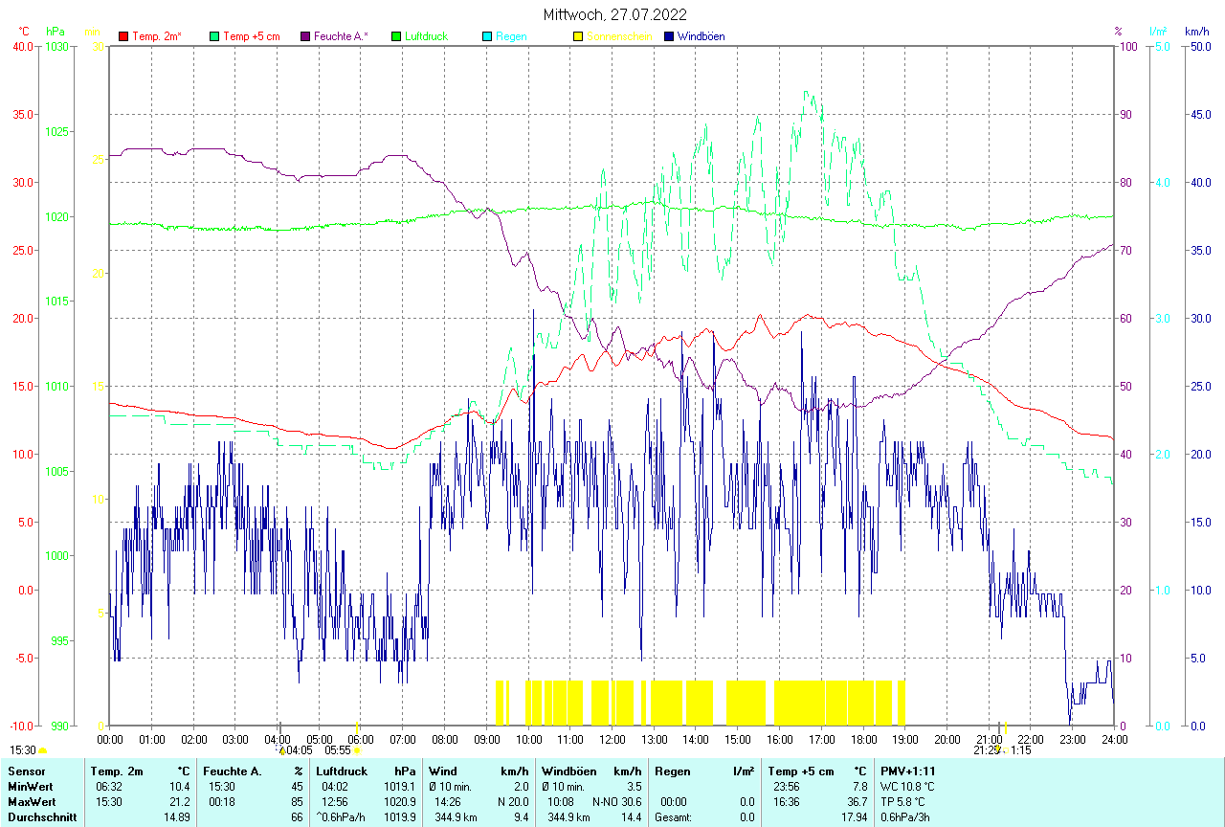Select the bright green Luftdruck legend swatch
Viewport: 1225px width, 827px height.
tap(396, 36)
